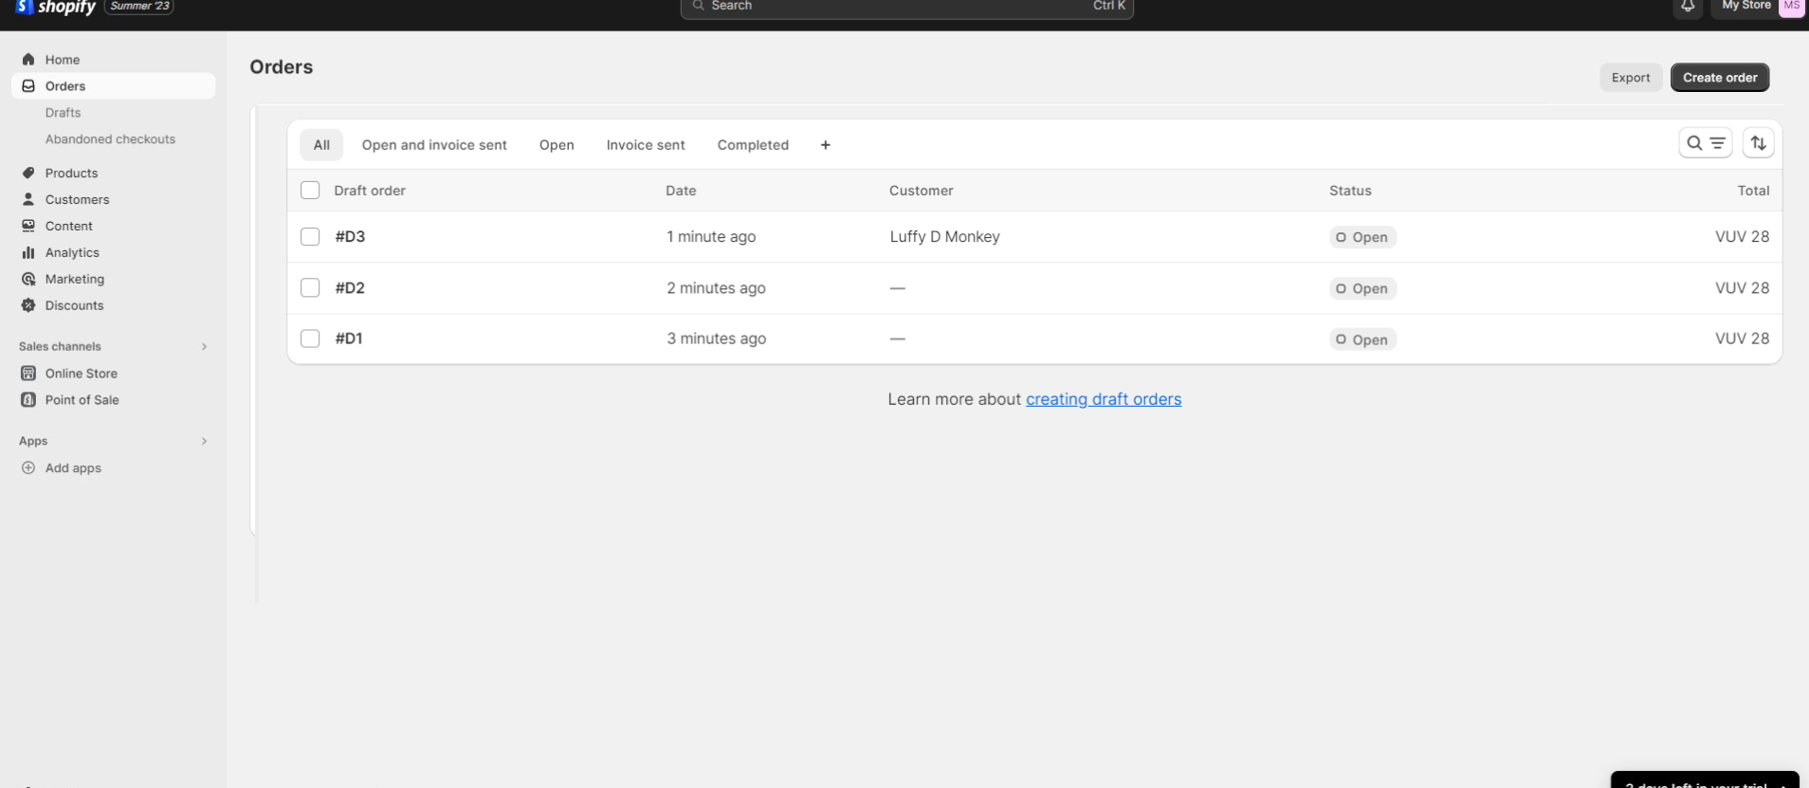Image resolution: width=1809 pixels, height=788 pixels.
Task: Toggle the select all draft orders checkbox
Action: tap(310, 190)
